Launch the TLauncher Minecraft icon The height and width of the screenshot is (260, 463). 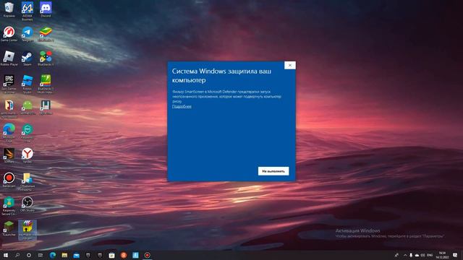tap(9, 228)
